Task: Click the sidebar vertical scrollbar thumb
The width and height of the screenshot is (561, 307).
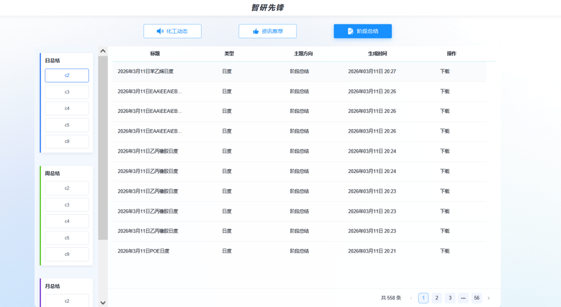Action: (x=103, y=148)
